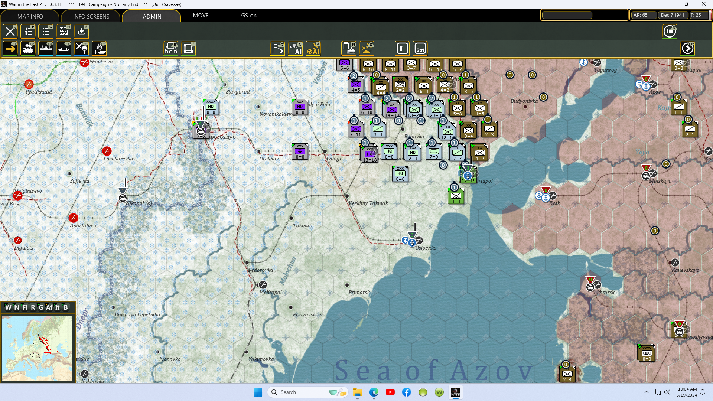This screenshot has height=401, width=713.
Task: Toggle the B map filter button
Action: 65,307
